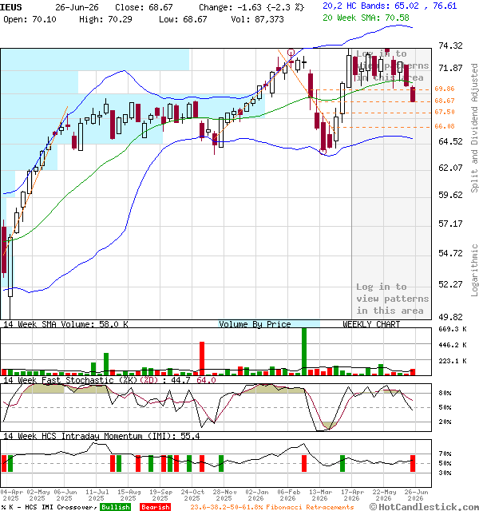Click the lower Log in to view patterns notice
The image size is (479, 511).
pos(392,299)
